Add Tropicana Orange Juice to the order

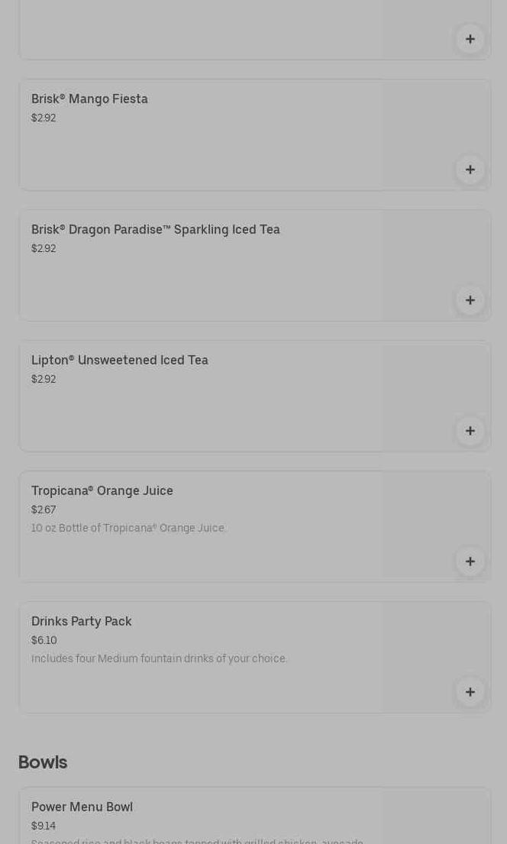[470, 561]
